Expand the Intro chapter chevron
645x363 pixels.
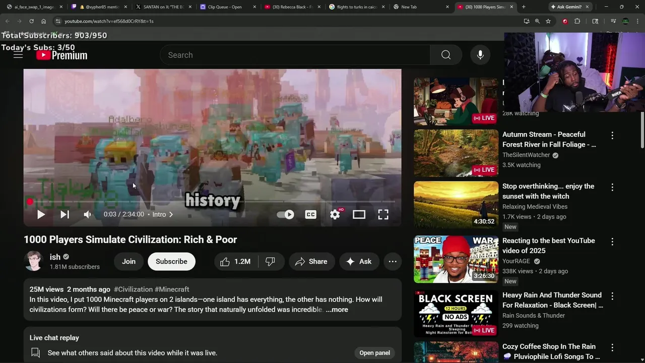[x=171, y=214]
